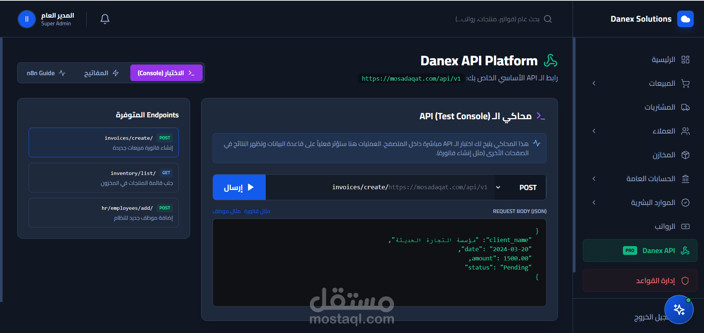Click the Danex API webhook icon in sidebar
The height and width of the screenshot is (333, 704).
pos(685,250)
